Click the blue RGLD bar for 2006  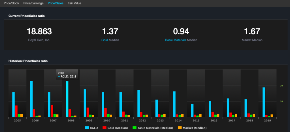pos(31,99)
